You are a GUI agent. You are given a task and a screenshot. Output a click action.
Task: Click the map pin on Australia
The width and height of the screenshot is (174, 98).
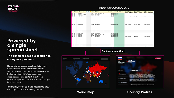tap(101, 82)
